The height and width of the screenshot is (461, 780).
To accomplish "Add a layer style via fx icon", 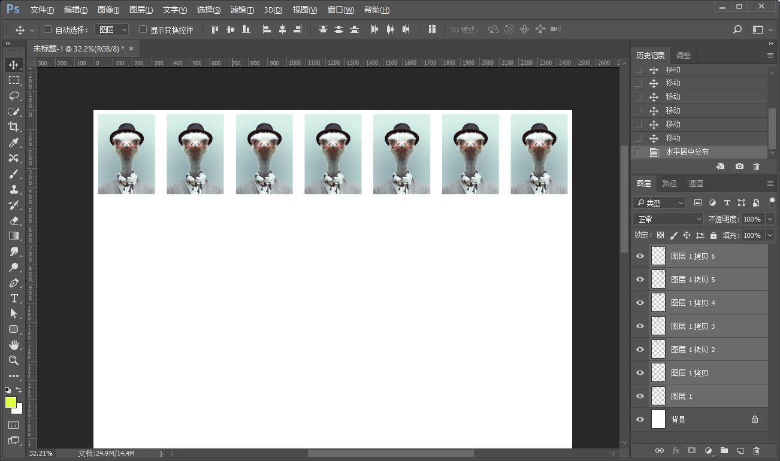I will tap(676, 451).
